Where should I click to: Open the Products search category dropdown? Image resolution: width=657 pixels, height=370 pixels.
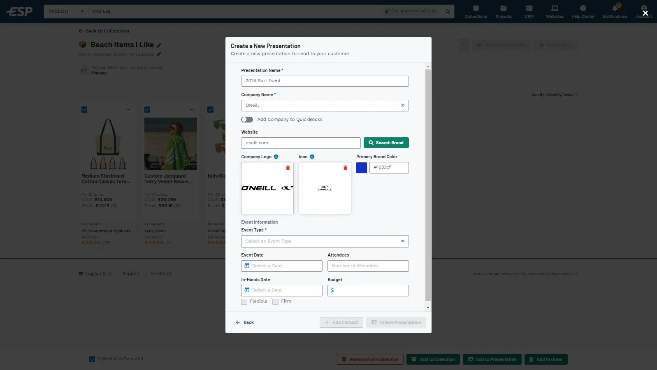[66, 12]
